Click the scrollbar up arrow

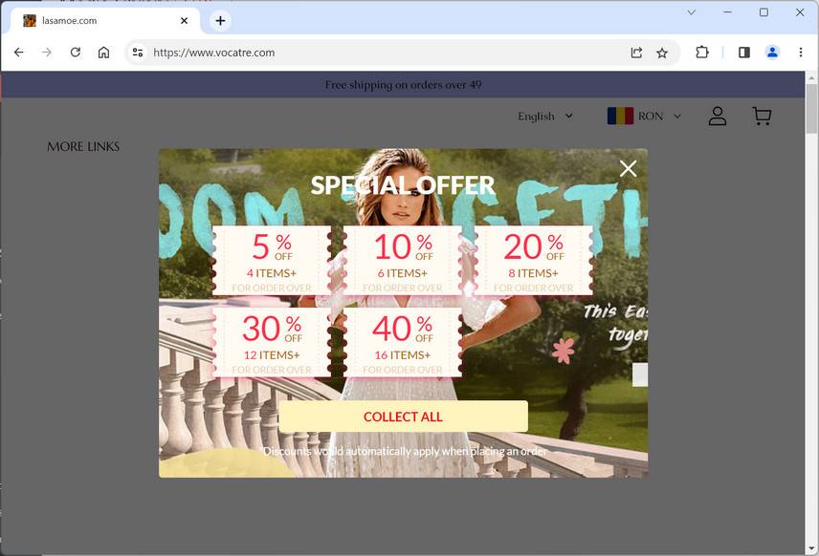[811, 77]
